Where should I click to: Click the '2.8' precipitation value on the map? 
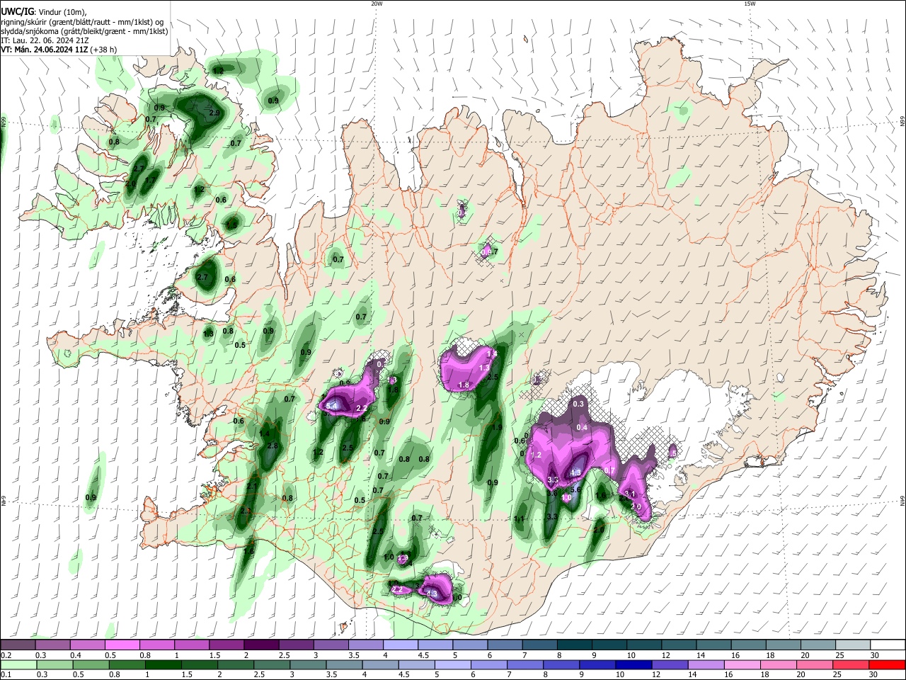pyautogui.click(x=273, y=446)
